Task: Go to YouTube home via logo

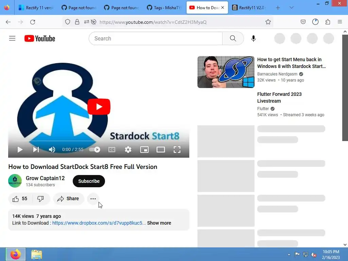Action: tap(40, 38)
